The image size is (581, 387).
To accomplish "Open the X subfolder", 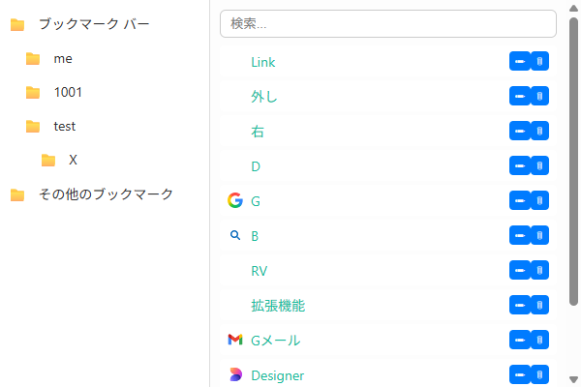I will click(73, 161).
